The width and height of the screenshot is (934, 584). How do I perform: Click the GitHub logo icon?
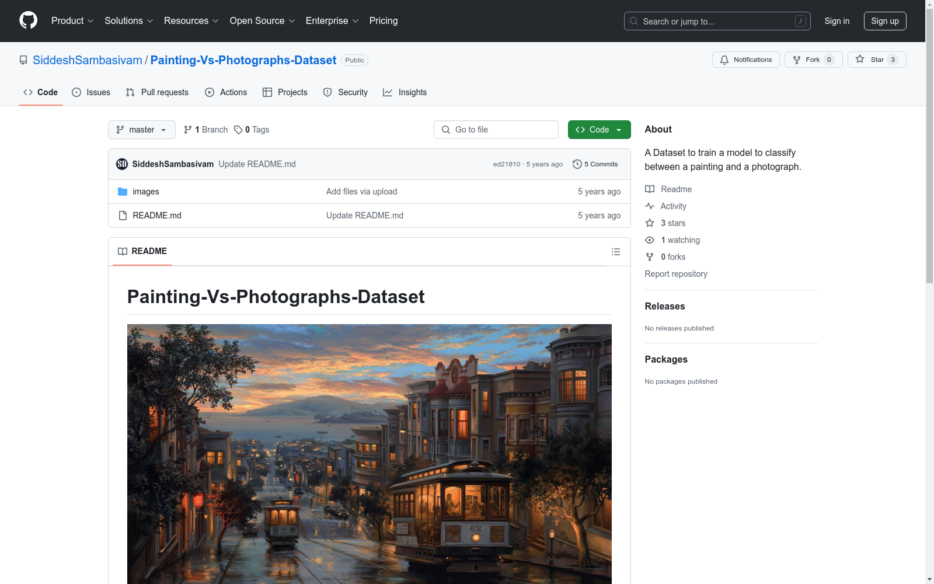click(28, 20)
